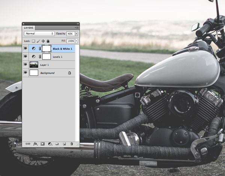
Task: Open the layer style fx menu
Action: pos(35,143)
